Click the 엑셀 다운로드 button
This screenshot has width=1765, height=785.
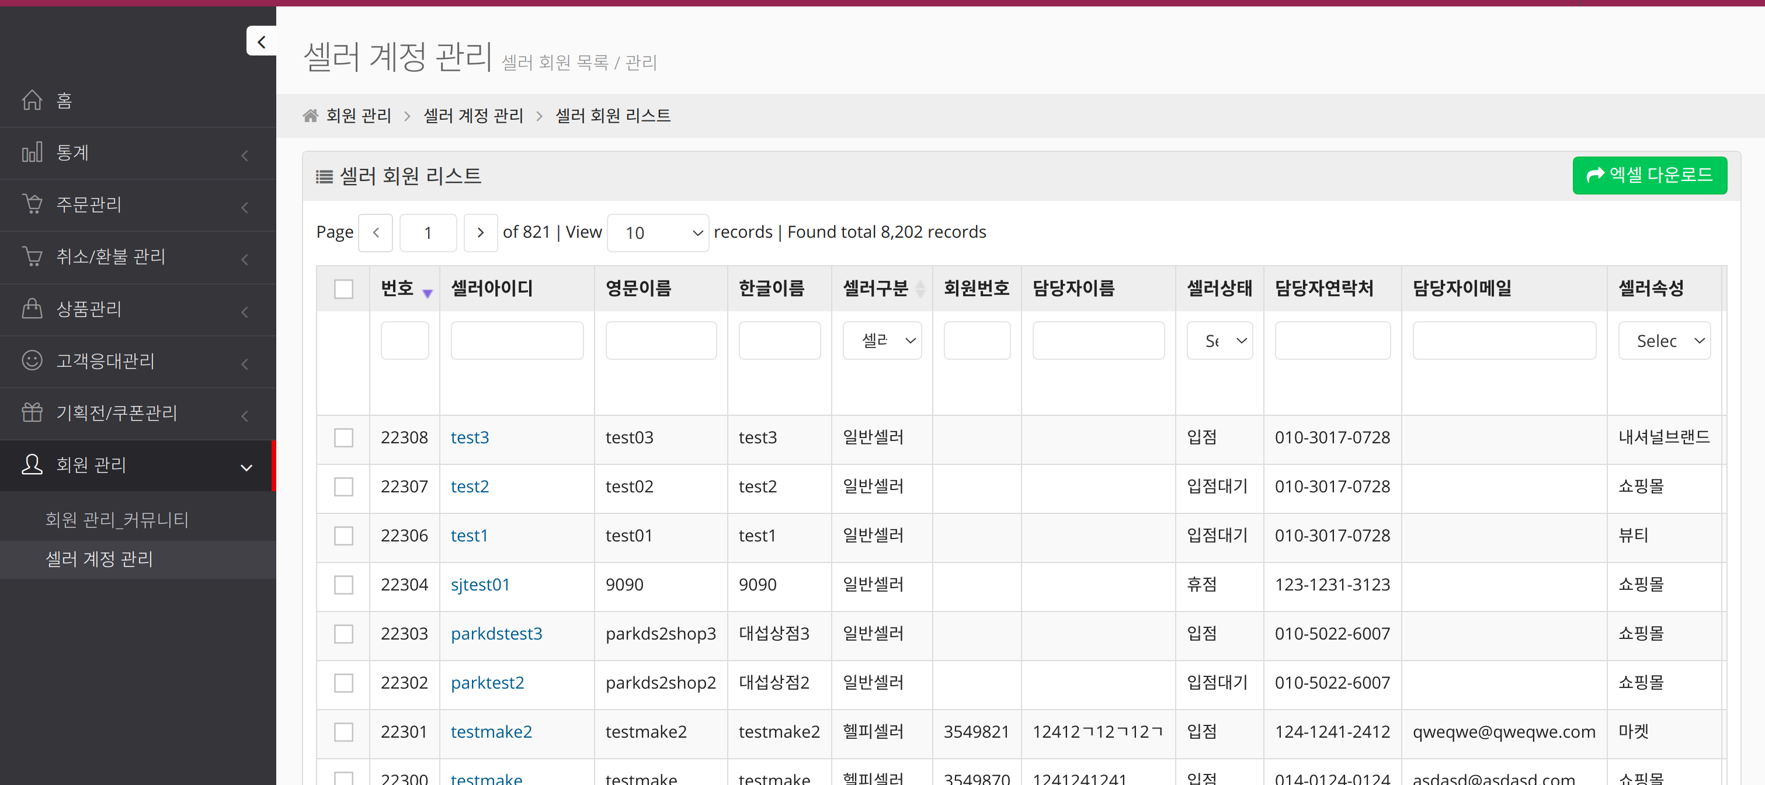(1649, 175)
